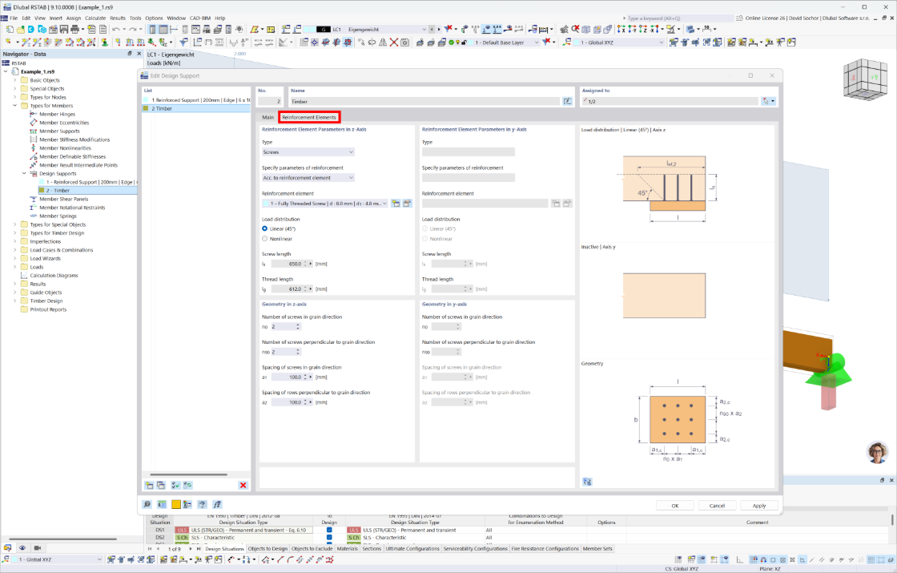897x573 pixels.
Task: Select Linear (45°) load distribution for z-Axis
Action: pos(264,228)
